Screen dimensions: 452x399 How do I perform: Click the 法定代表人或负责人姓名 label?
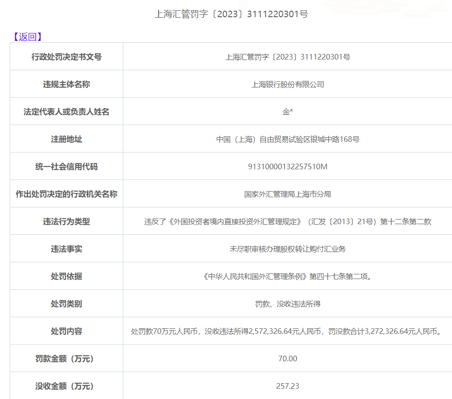pyautogui.click(x=66, y=112)
